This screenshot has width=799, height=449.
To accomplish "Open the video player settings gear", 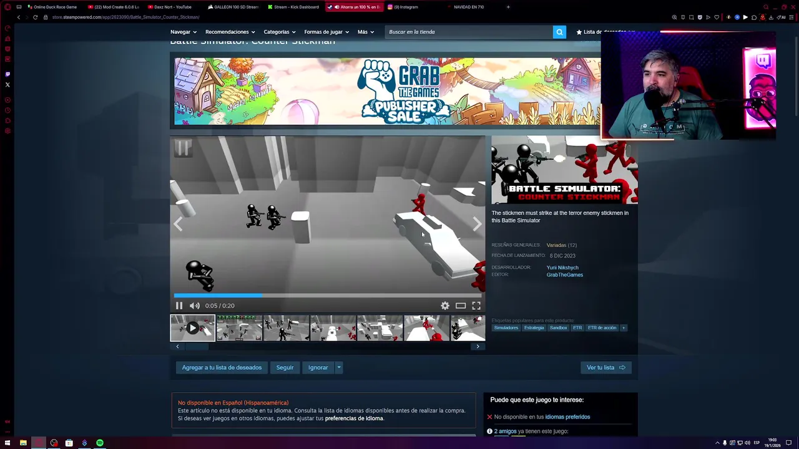I will pyautogui.click(x=445, y=306).
